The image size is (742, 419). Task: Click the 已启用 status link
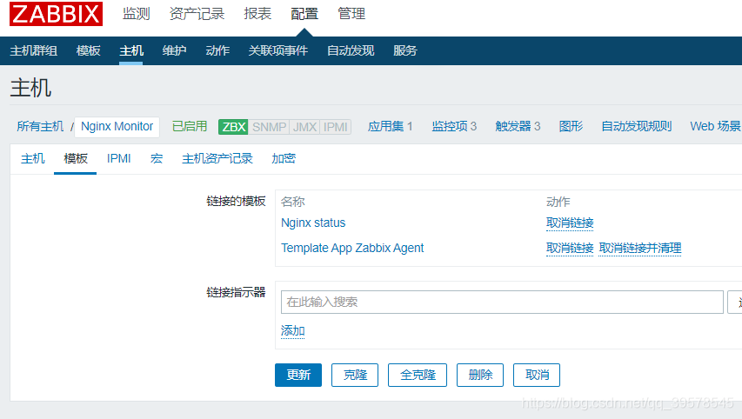(190, 126)
